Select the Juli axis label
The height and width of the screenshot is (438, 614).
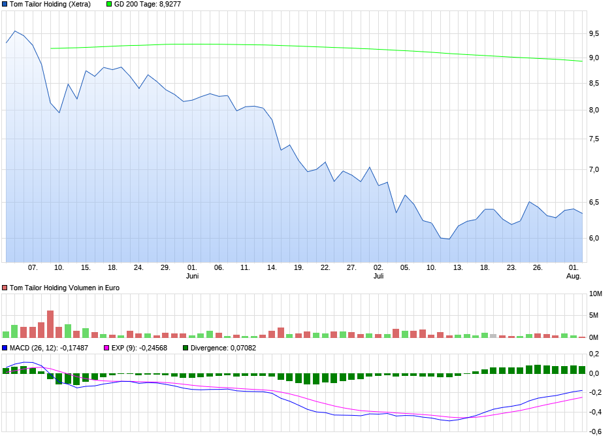379,276
